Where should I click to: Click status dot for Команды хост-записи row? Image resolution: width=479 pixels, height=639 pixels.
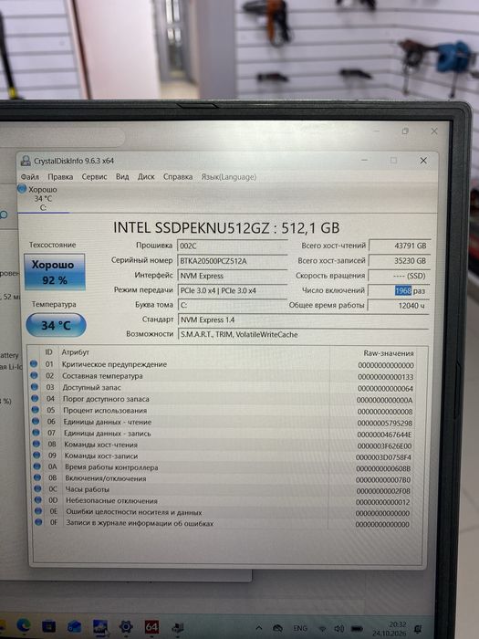[37, 456]
